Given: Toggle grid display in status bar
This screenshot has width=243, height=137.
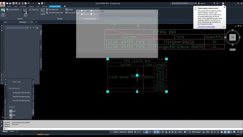Looking at the screenshot, I should pyautogui.click(x=135, y=132).
